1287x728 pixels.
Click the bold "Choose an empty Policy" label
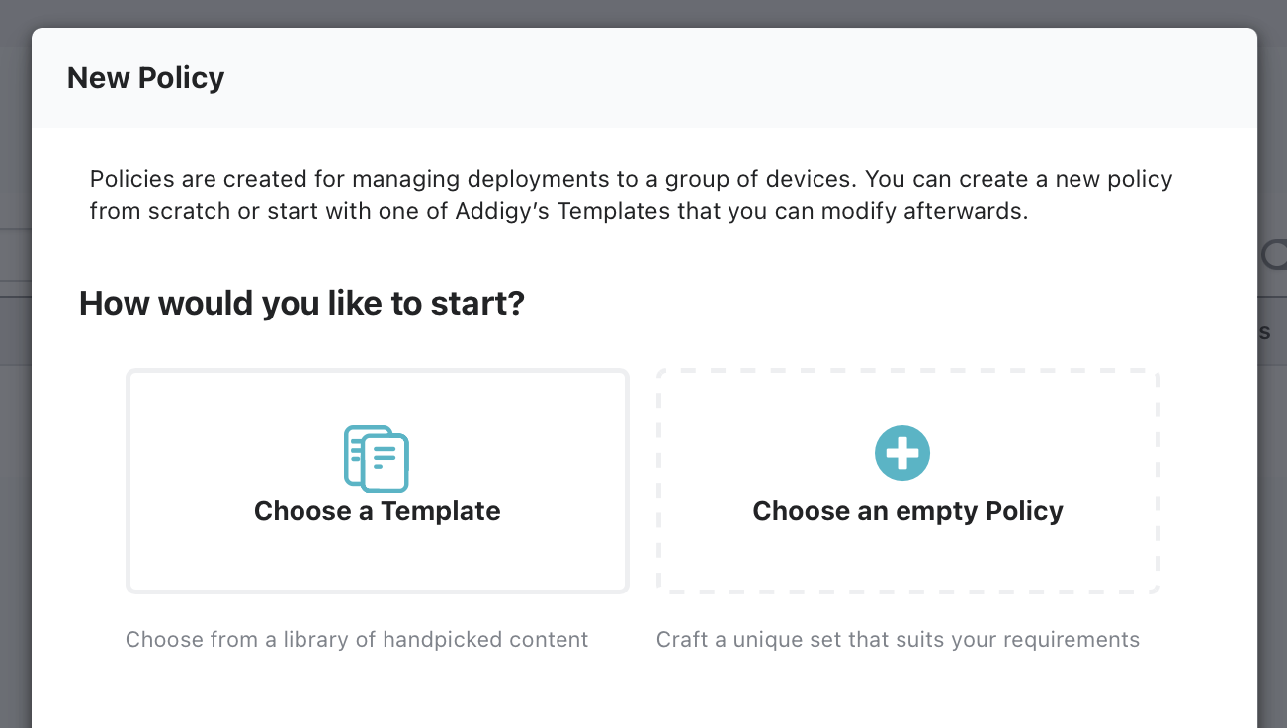pyautogui.click(x=907, y=511)
